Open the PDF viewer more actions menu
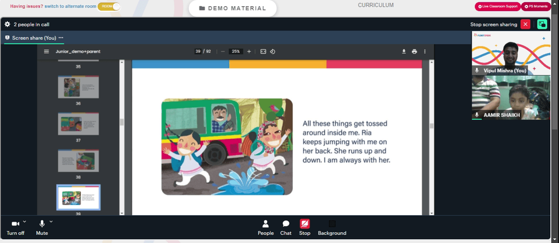This screenshot has height=243, width=559. [x=425, y=51]
